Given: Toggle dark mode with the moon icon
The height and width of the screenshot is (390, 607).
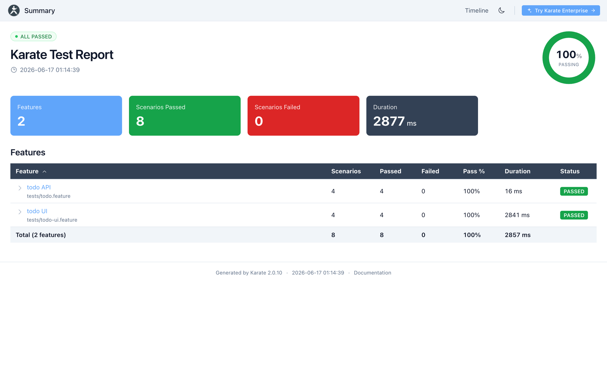Looking at the screenshot, I should [501, 11].
